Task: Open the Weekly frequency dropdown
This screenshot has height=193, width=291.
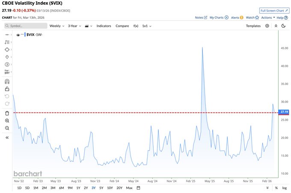Action: [57, 26]
